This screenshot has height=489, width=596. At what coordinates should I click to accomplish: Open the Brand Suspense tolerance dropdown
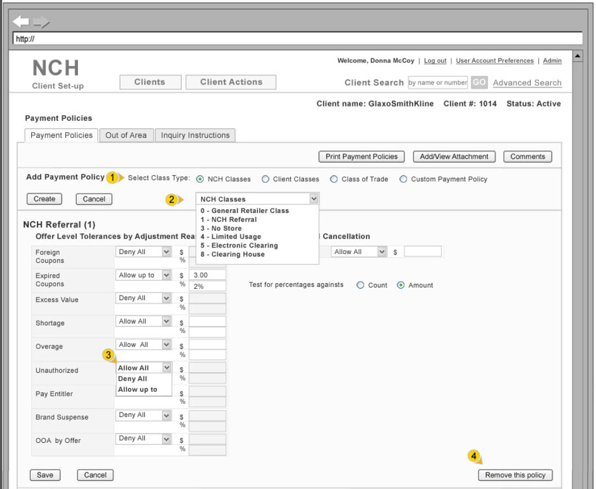166,415
